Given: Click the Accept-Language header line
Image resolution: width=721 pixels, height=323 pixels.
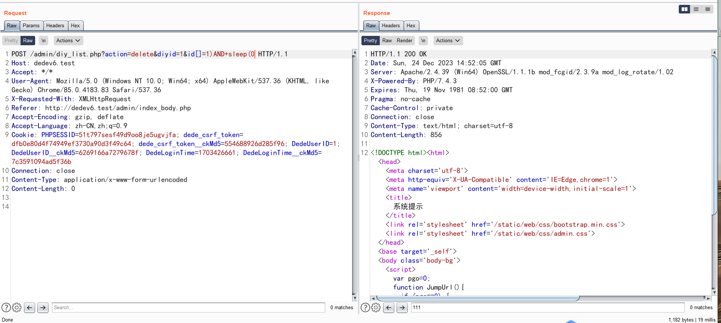Looking at the screenshot, I should [69, 126].
